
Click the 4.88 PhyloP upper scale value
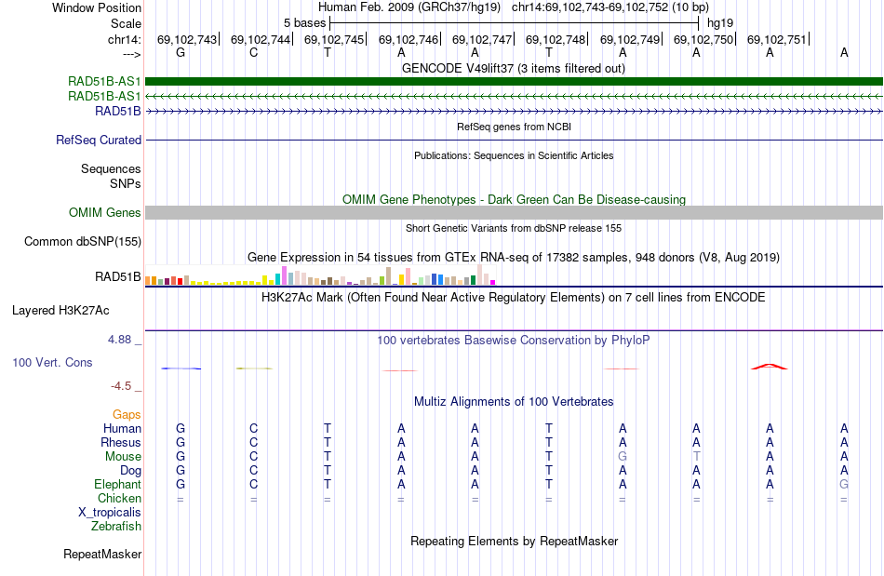pyautogui.click(x=119, y=340)
